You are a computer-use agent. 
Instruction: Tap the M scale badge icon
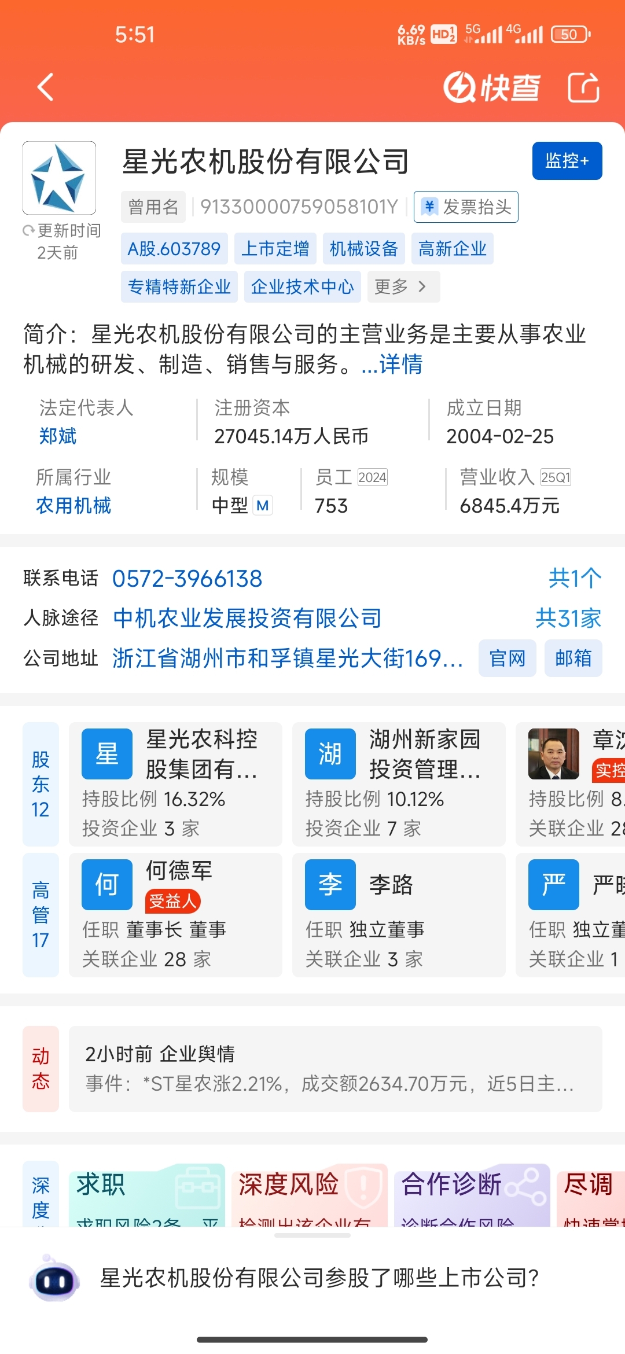[x=262, y=506]
